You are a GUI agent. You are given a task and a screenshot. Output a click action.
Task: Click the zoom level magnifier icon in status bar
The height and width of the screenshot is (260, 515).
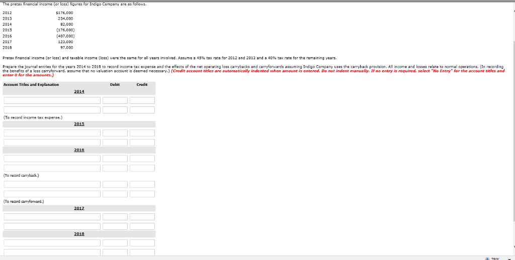point(488,258)
